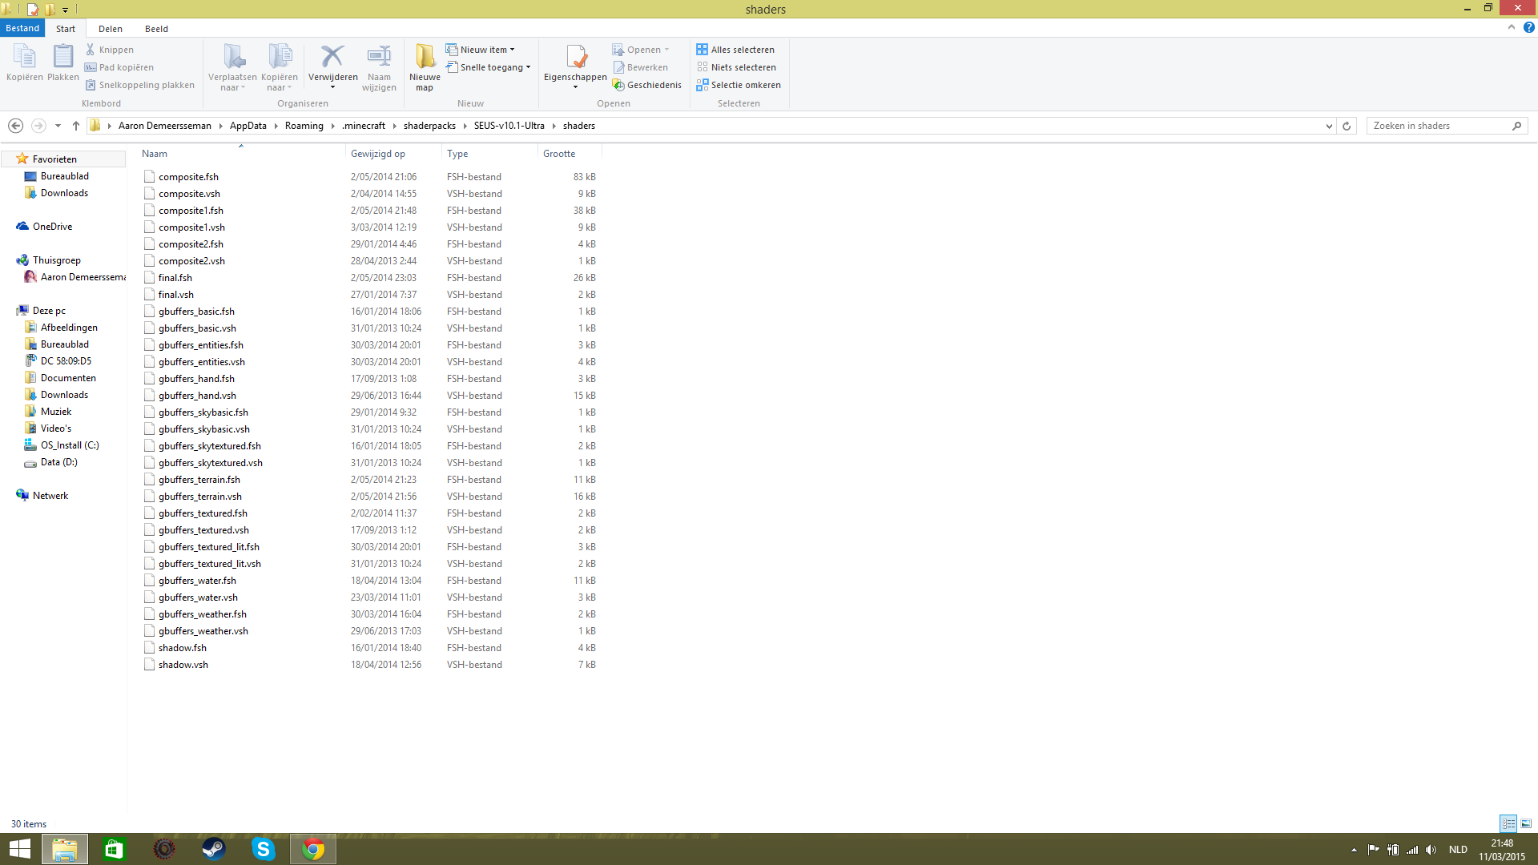Go back with the back arrow

tap(15, 126)
